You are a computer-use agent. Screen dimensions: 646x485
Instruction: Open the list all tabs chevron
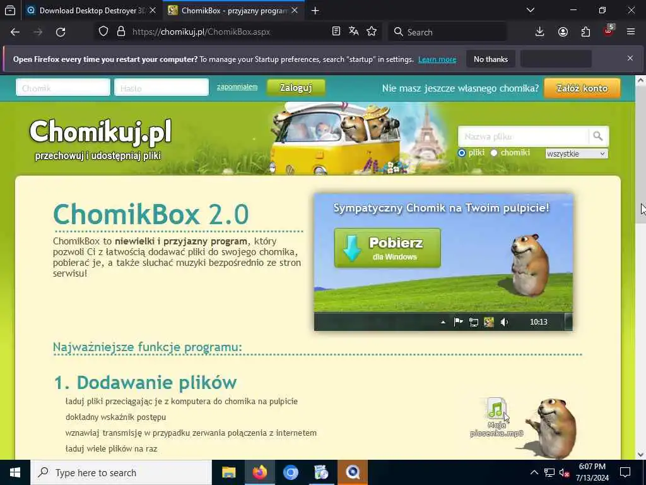point(531,10)
